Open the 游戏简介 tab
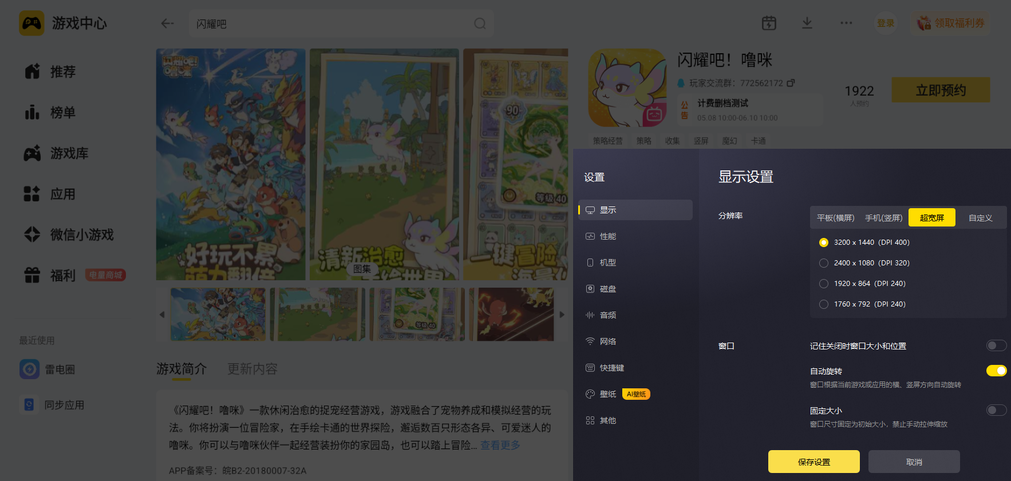 click(181, 369)
